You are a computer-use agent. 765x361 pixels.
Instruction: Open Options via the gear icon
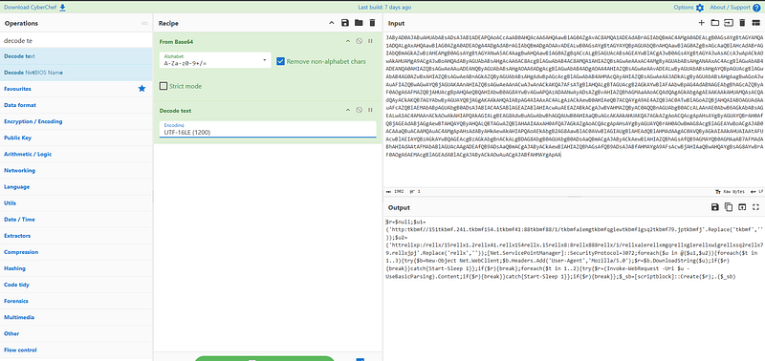pyautogui.click(x=700, y=8)
